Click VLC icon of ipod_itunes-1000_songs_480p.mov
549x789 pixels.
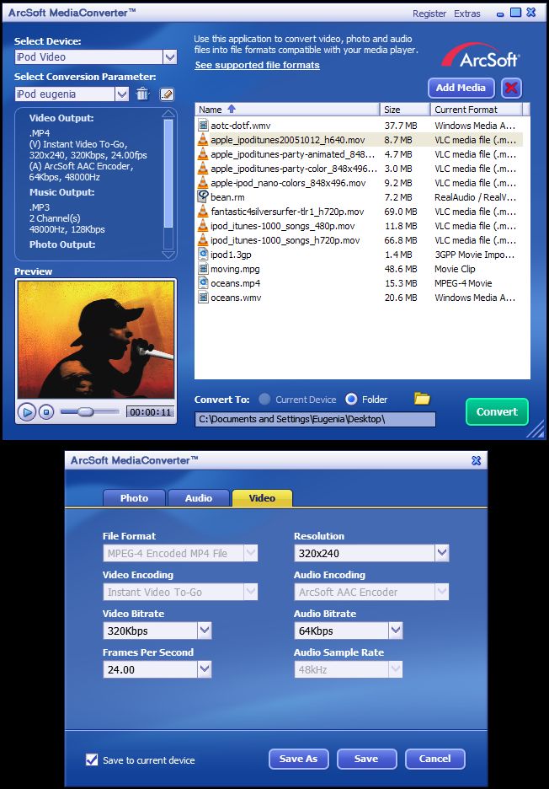(x=203, y=225)
